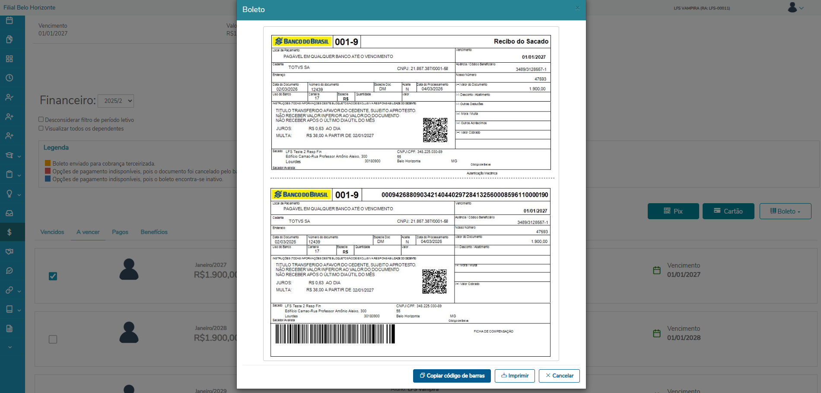Click the Legenda heading
The height and width of the screenshot is (393, 821).
point(56,147)
